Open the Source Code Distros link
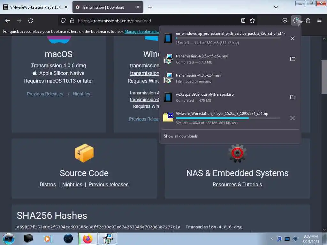327x245 pixels. coord(48,184)
